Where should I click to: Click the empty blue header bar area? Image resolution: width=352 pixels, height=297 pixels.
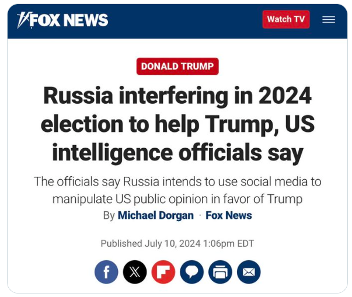tap(187, 20)
